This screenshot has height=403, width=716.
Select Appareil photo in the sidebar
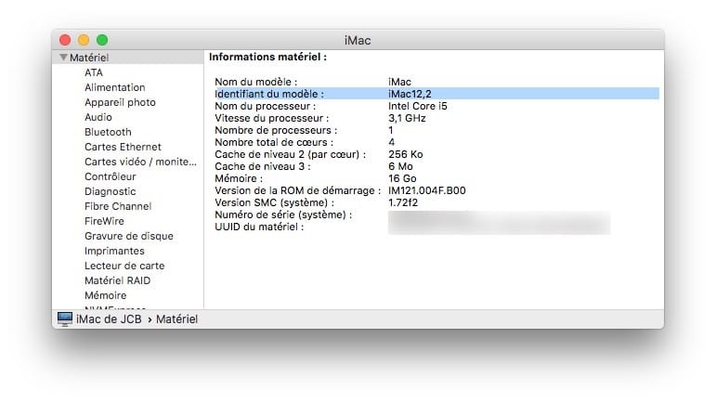120,102
